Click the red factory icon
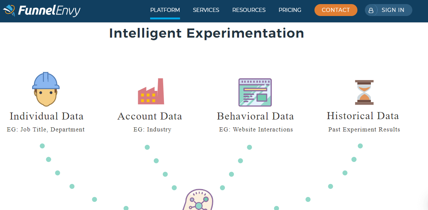This screenshot has width=428, height=210. 151,91
